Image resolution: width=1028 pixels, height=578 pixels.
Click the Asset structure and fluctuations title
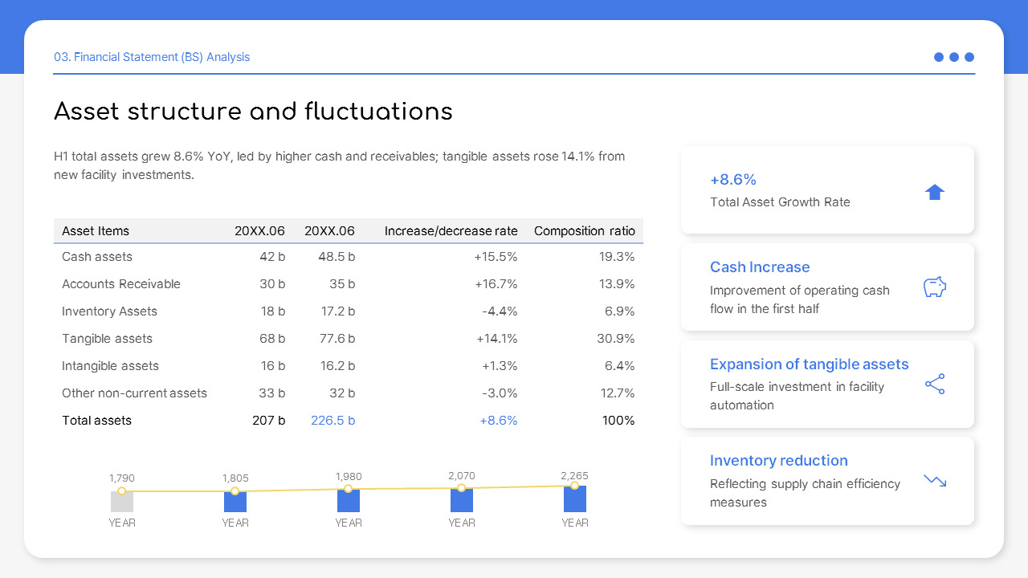pyautogui.click(x=253, y=112)
